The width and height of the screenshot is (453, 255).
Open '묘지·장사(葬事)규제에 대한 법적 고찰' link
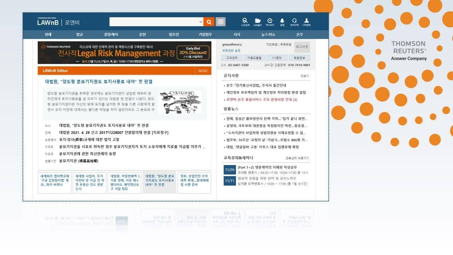89,140
